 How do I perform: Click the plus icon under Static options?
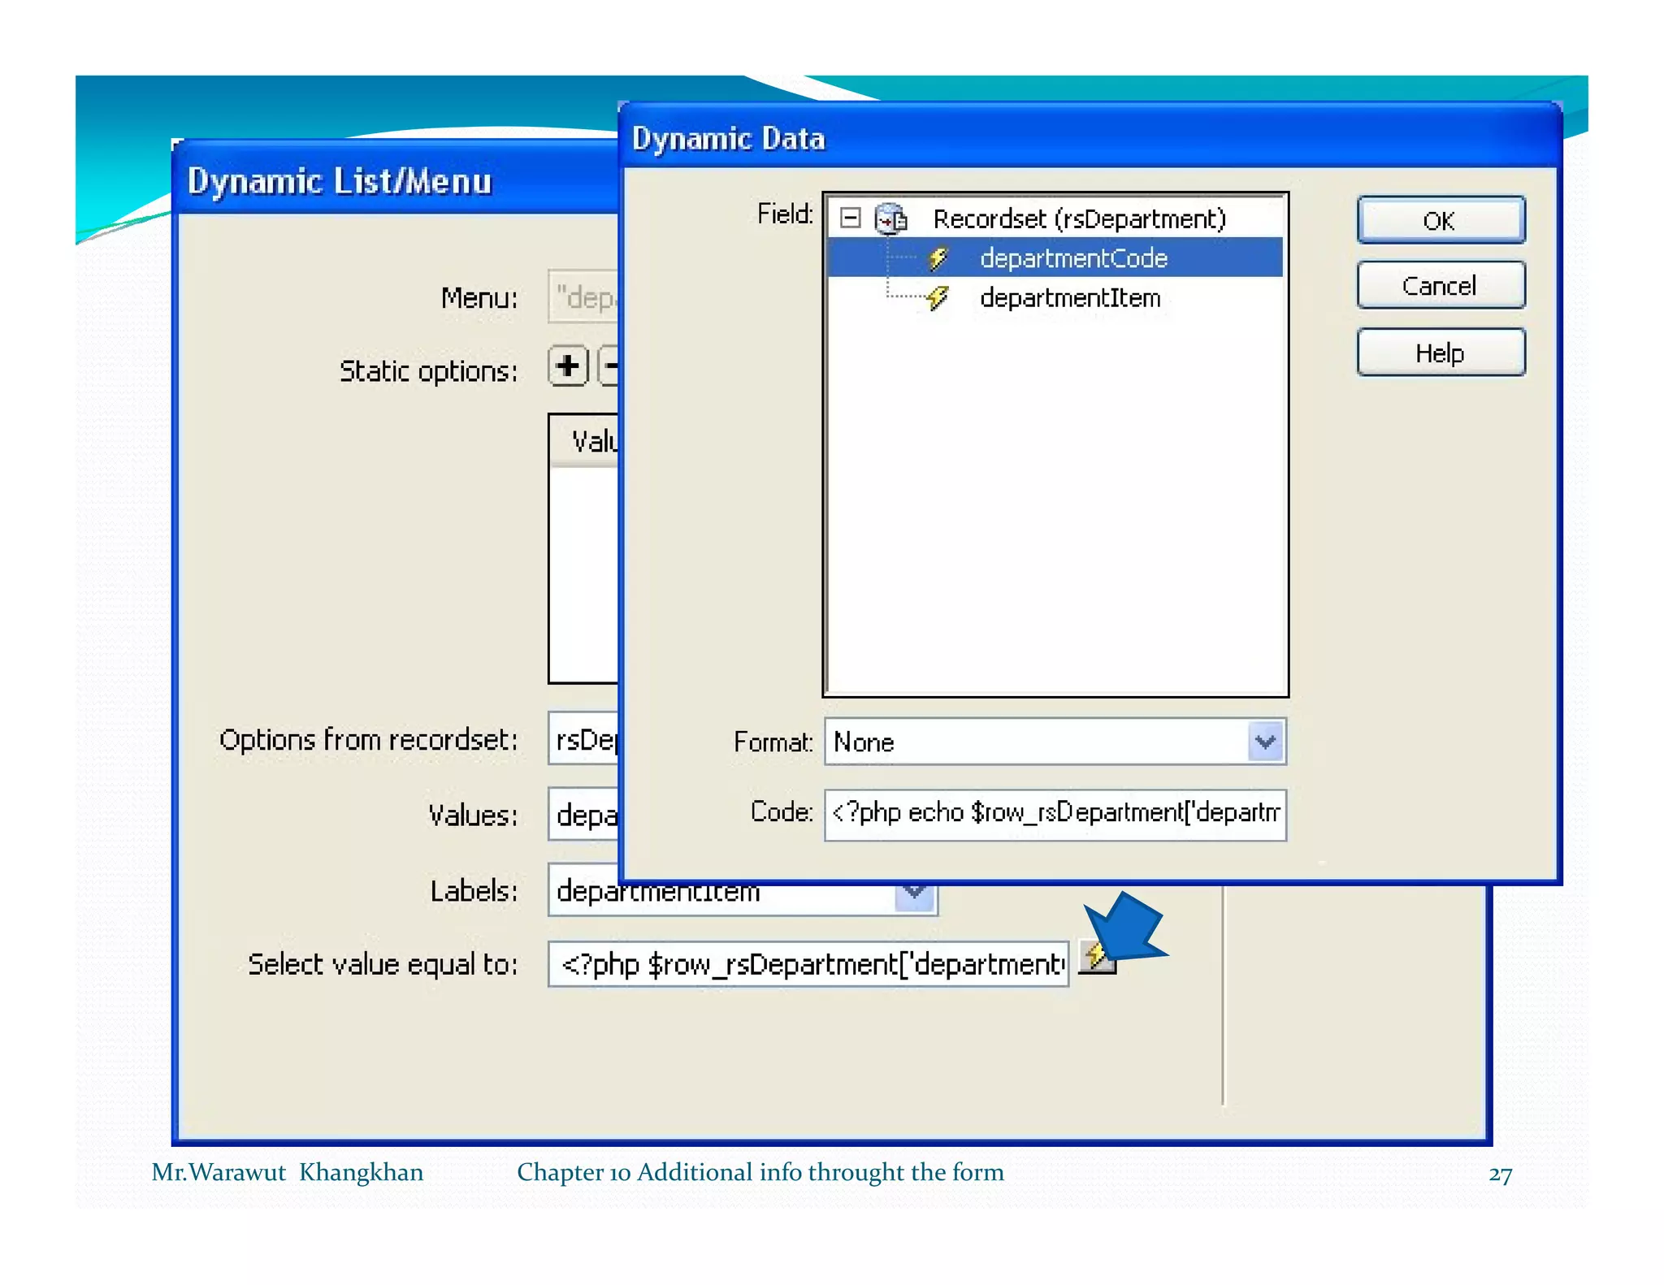568,366
